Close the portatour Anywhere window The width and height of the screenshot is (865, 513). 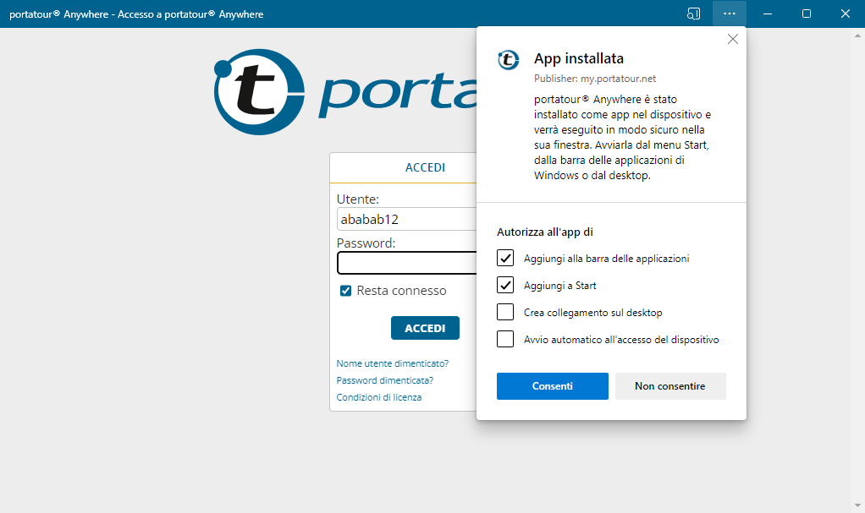click(x=846, y=14)
